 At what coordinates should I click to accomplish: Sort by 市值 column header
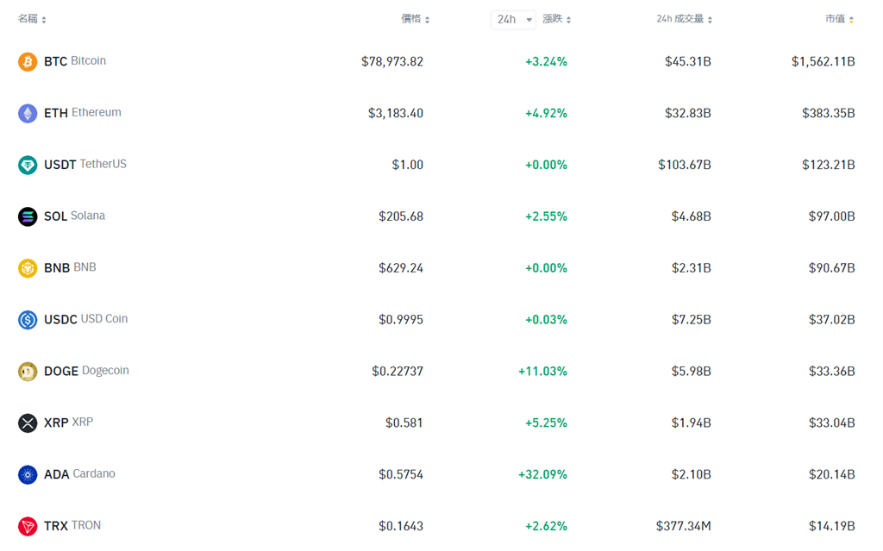[x=840, y=19]
